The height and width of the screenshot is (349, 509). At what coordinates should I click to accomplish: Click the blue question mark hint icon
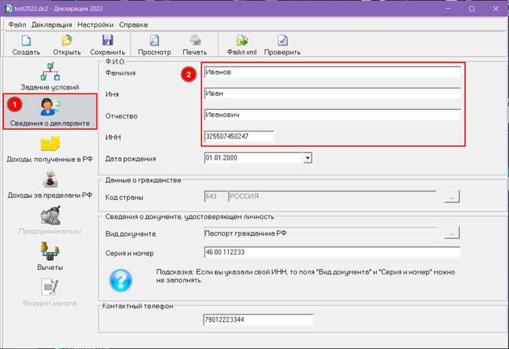click(x=120, y=281)
